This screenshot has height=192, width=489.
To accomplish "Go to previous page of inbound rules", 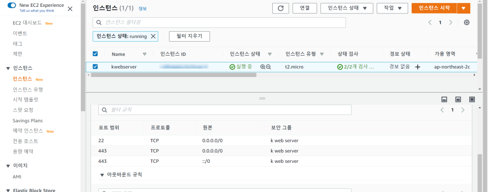I will 442,110.
